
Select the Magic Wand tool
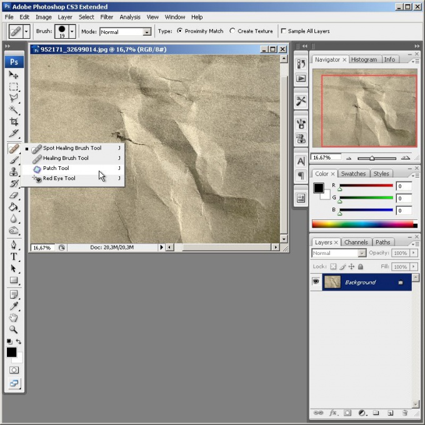pos(14,110)
